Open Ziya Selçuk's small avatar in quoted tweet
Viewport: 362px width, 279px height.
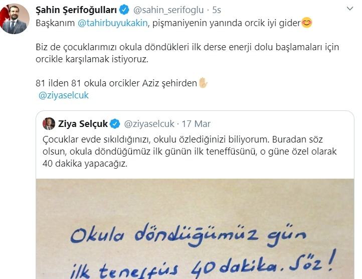tap(49, 123)
